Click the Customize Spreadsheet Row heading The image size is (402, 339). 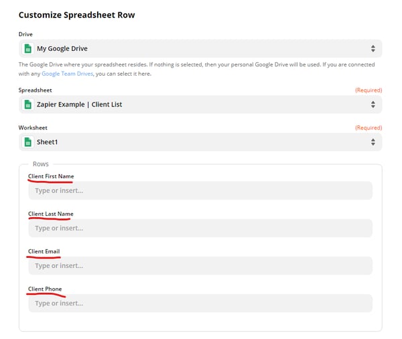76,15
